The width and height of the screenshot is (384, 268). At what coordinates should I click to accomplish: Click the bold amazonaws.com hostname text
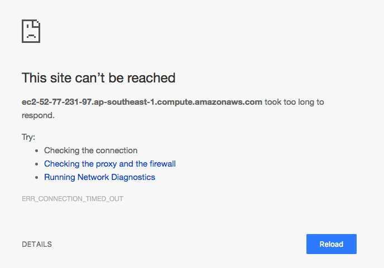[142, 102]
